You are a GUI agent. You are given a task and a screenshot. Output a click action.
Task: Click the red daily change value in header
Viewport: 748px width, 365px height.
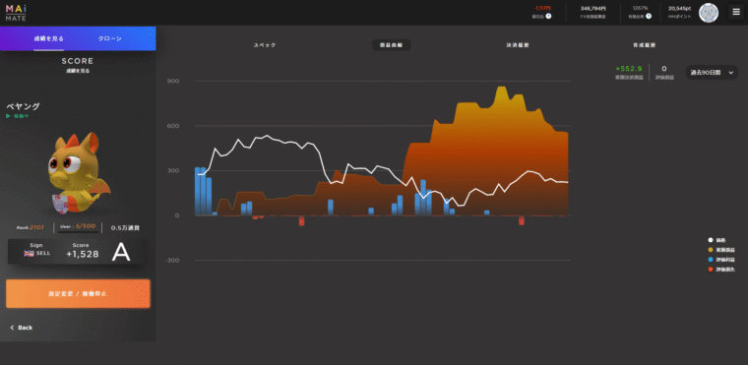(542, 9)
